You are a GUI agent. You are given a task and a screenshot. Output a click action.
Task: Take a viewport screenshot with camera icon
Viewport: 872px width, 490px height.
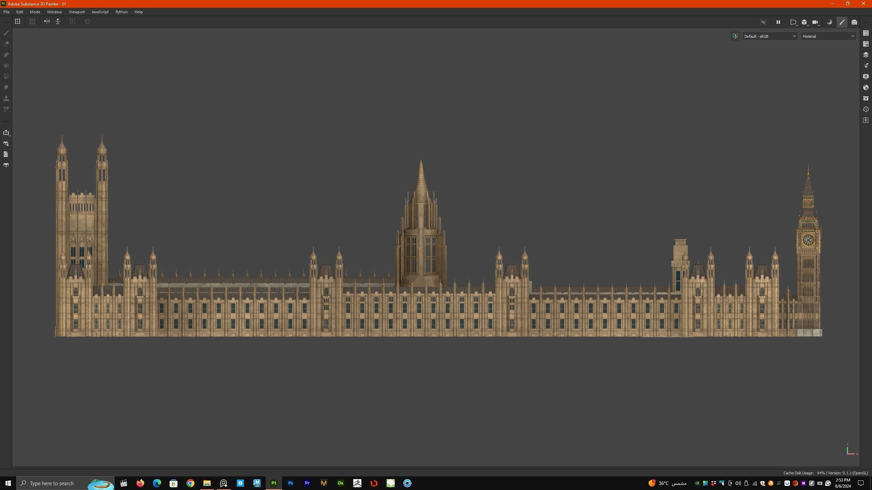click(854, 22)
